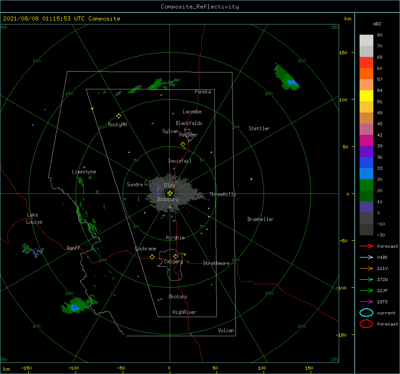Click the Strathmore city label

(x=216, y=263)
